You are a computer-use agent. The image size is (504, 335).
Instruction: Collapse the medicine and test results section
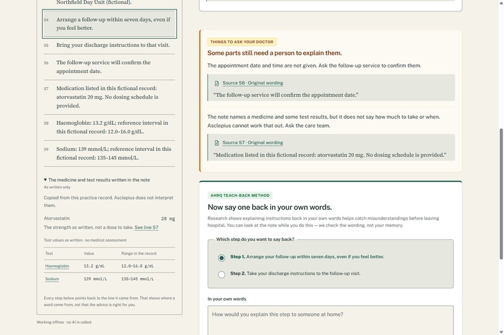pyautogui.click(x=97, y=180)
